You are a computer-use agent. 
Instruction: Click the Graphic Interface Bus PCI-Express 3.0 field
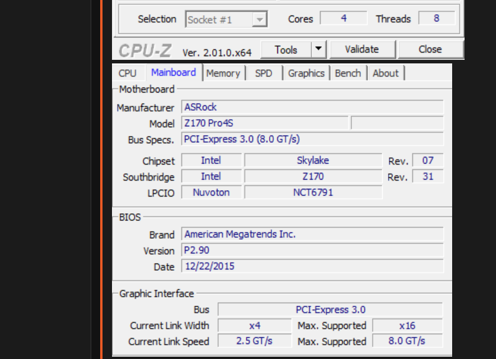(x=330, y=309)
